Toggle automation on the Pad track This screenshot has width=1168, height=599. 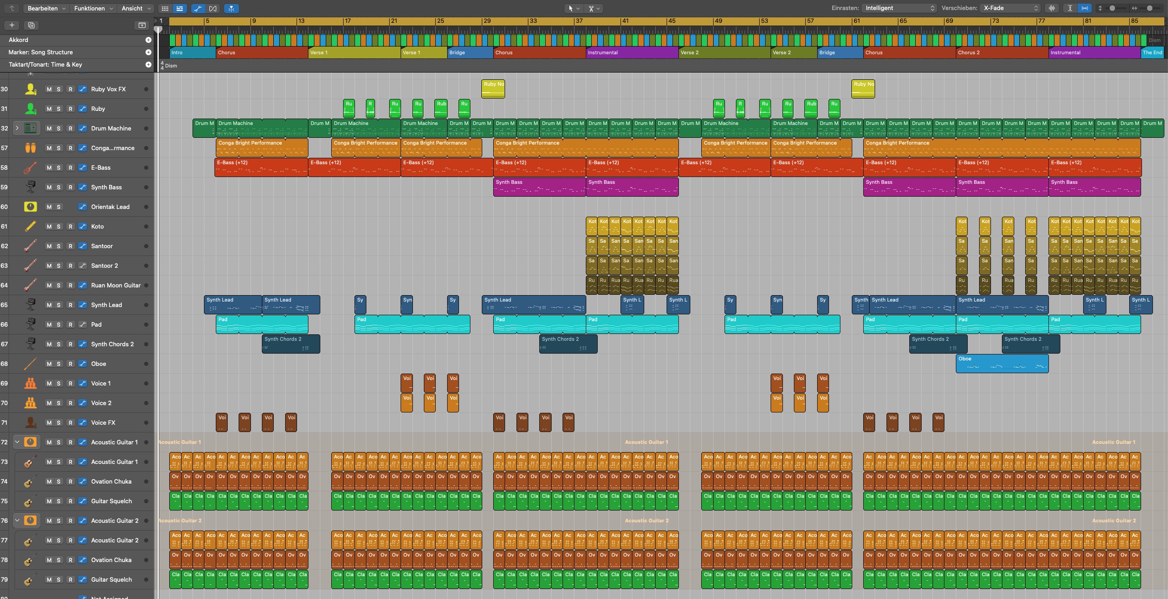coord(83,325)
